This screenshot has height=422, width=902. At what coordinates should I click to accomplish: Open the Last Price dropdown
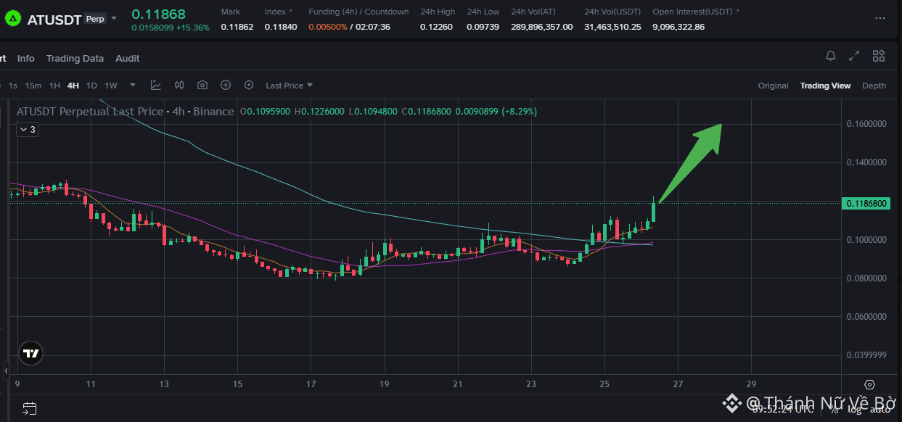[290, 86]
